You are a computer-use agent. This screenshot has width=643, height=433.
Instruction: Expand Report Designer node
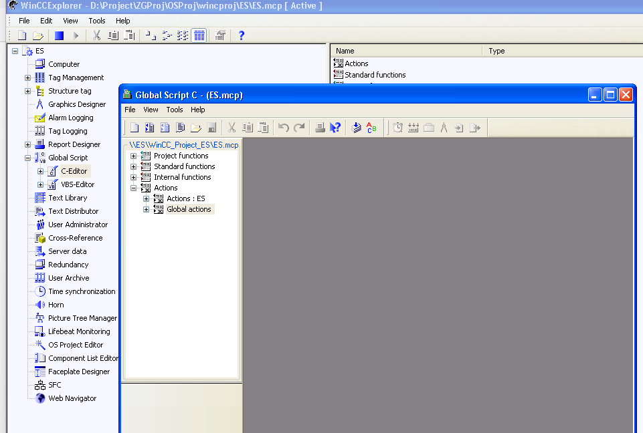(x=27, y=144)
